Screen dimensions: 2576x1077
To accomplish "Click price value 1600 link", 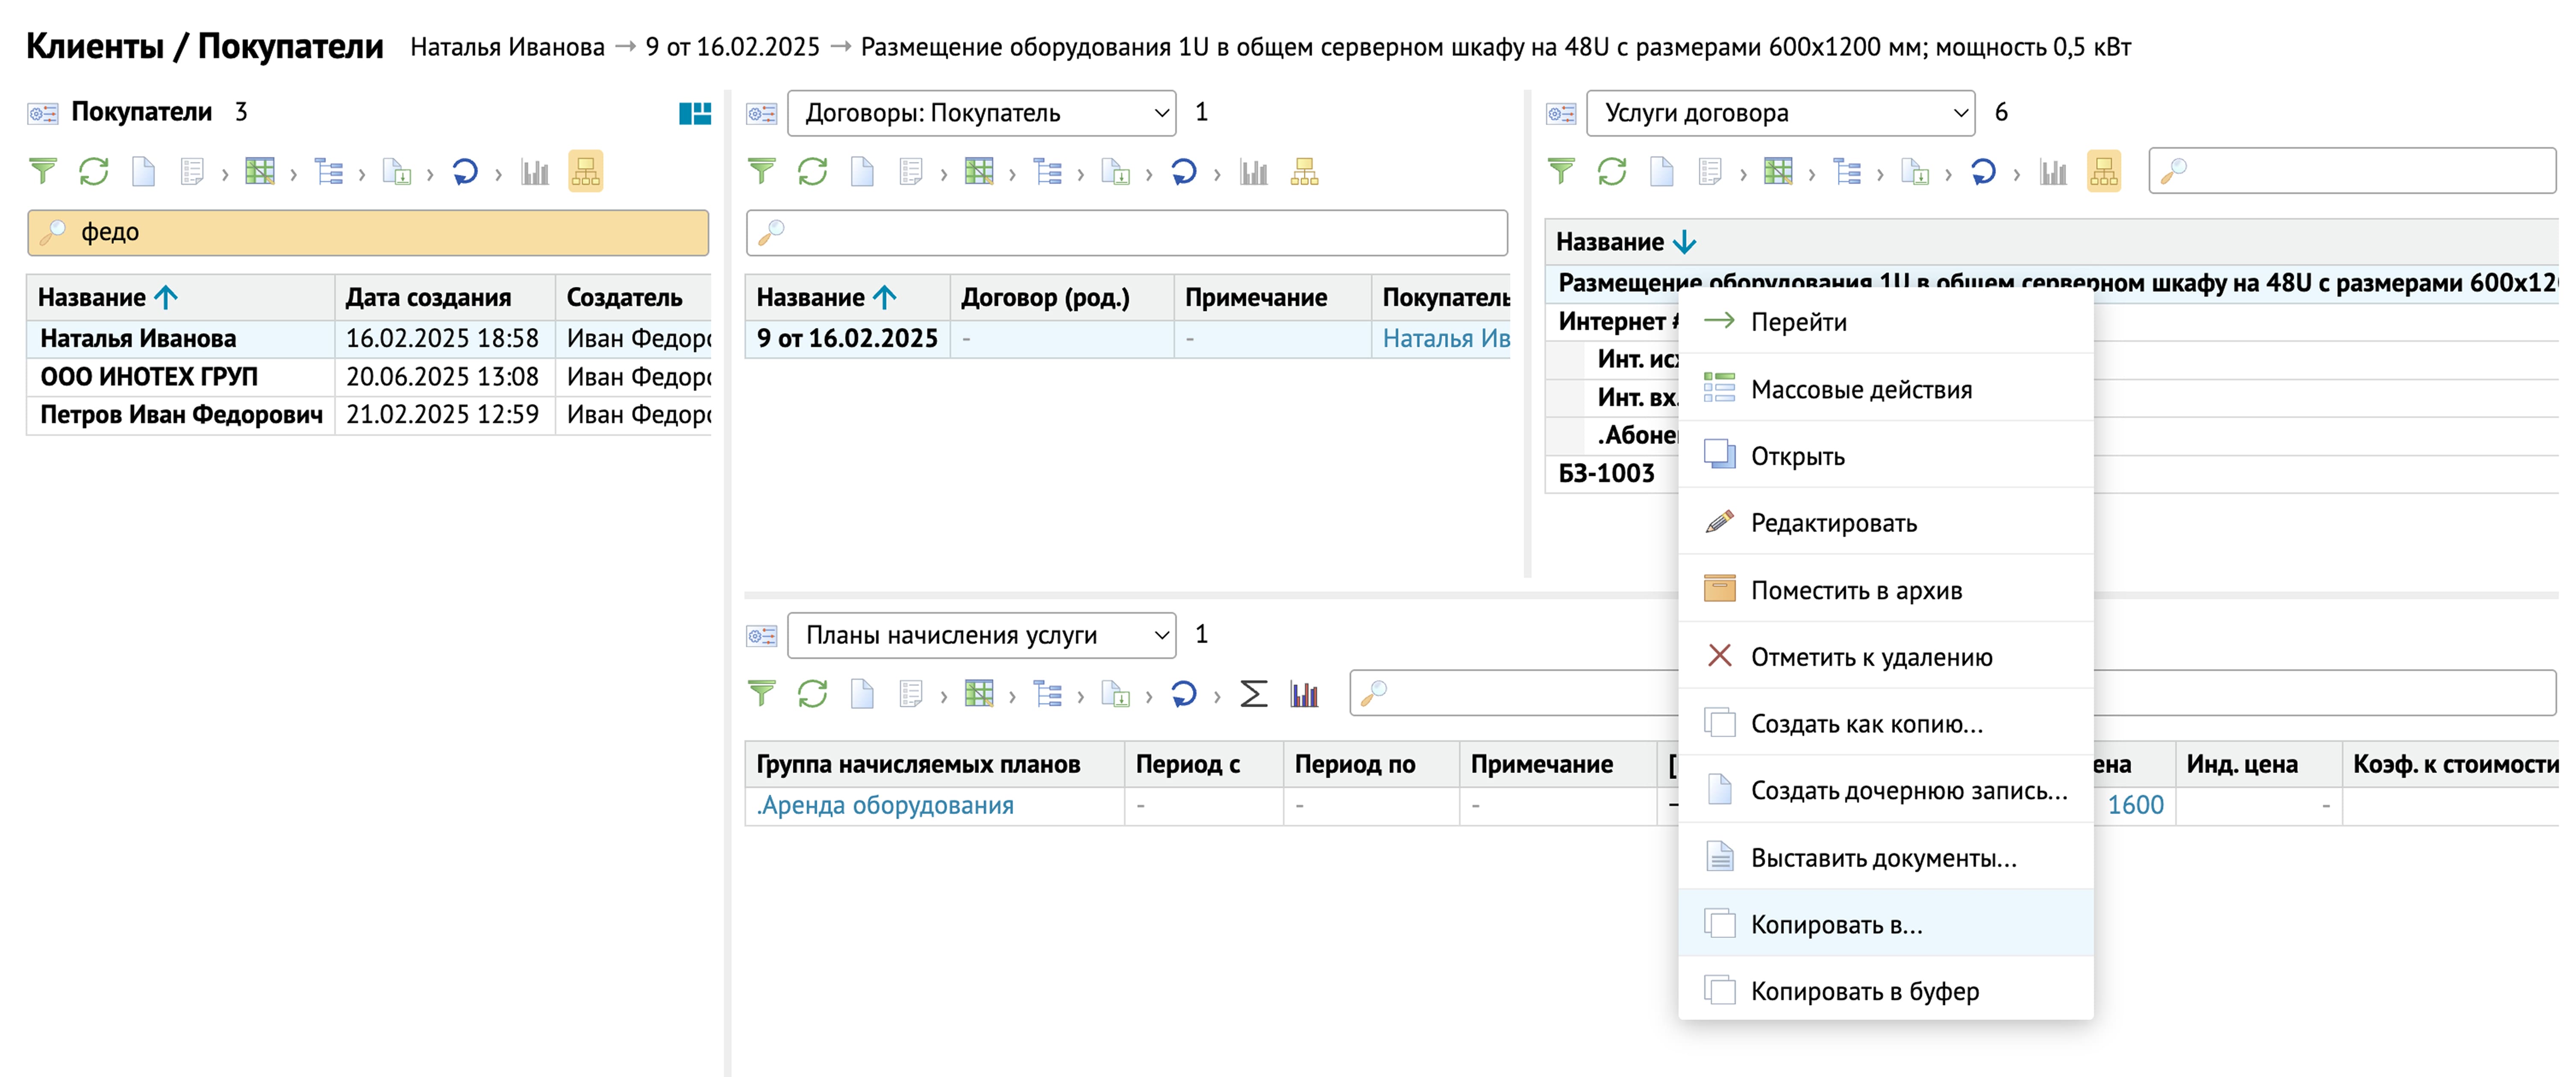I will pos(2135,806).
